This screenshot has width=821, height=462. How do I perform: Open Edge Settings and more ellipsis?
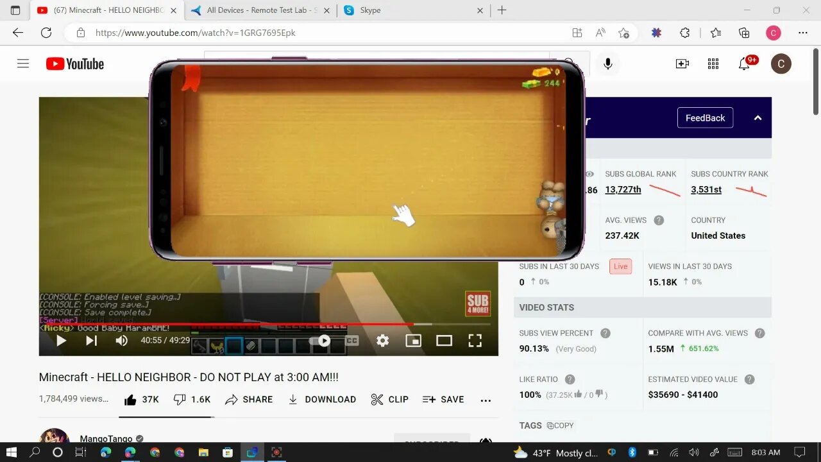(803, 33)
